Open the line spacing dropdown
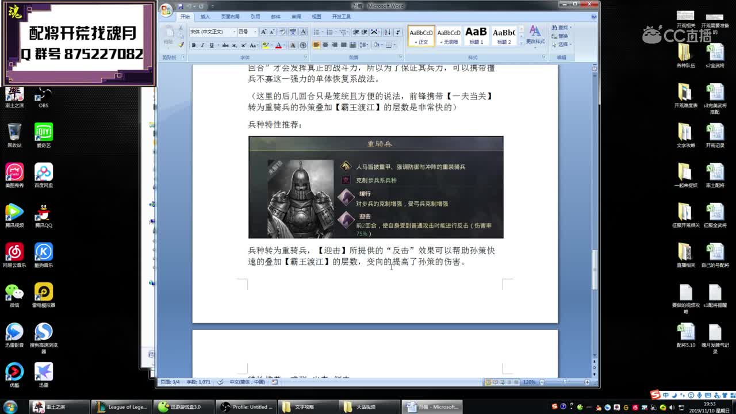 pyautogui.click(x=363, y=45)
